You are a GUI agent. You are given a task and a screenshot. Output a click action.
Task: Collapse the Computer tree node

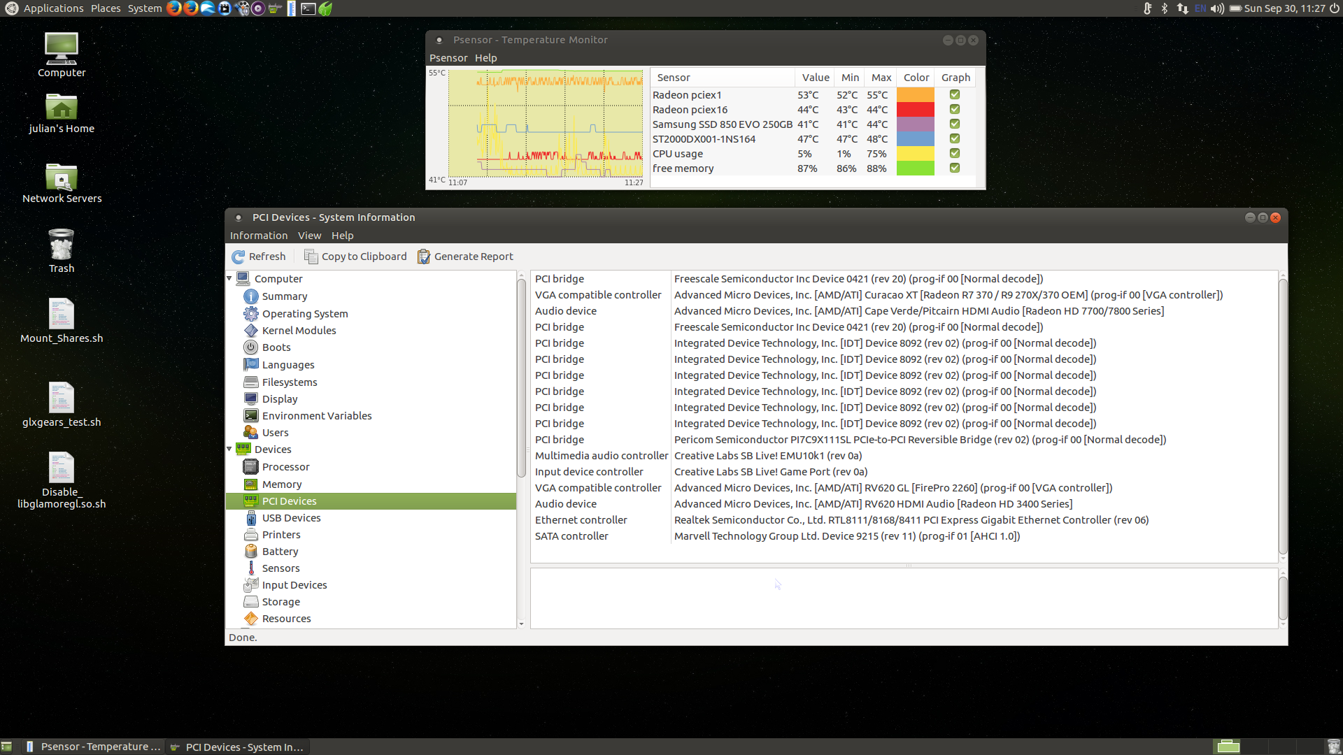229,278
